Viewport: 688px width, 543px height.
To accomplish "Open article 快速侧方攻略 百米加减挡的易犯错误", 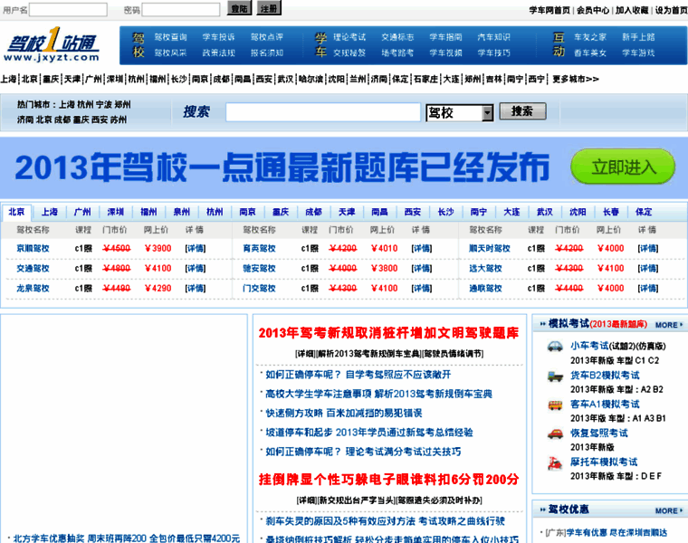I will coord(344,414).
